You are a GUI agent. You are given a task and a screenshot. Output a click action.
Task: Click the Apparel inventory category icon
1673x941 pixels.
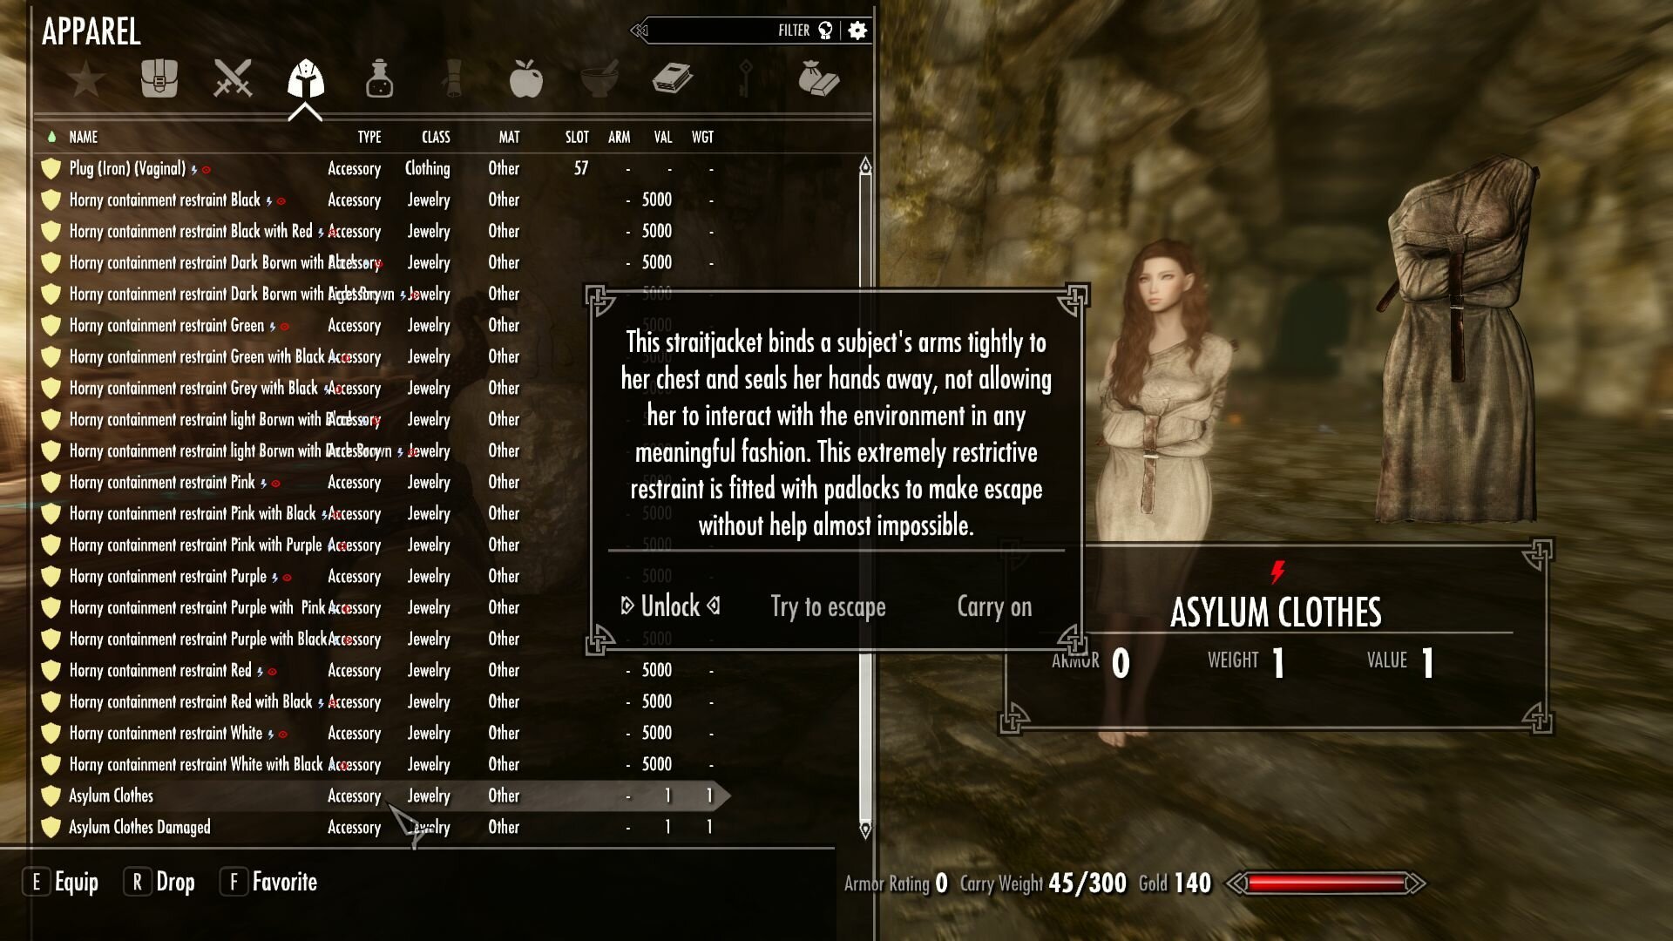point(304,78)
